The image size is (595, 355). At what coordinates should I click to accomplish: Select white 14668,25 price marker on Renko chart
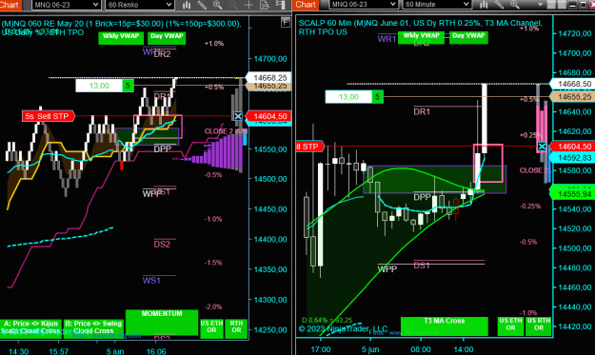268,77
